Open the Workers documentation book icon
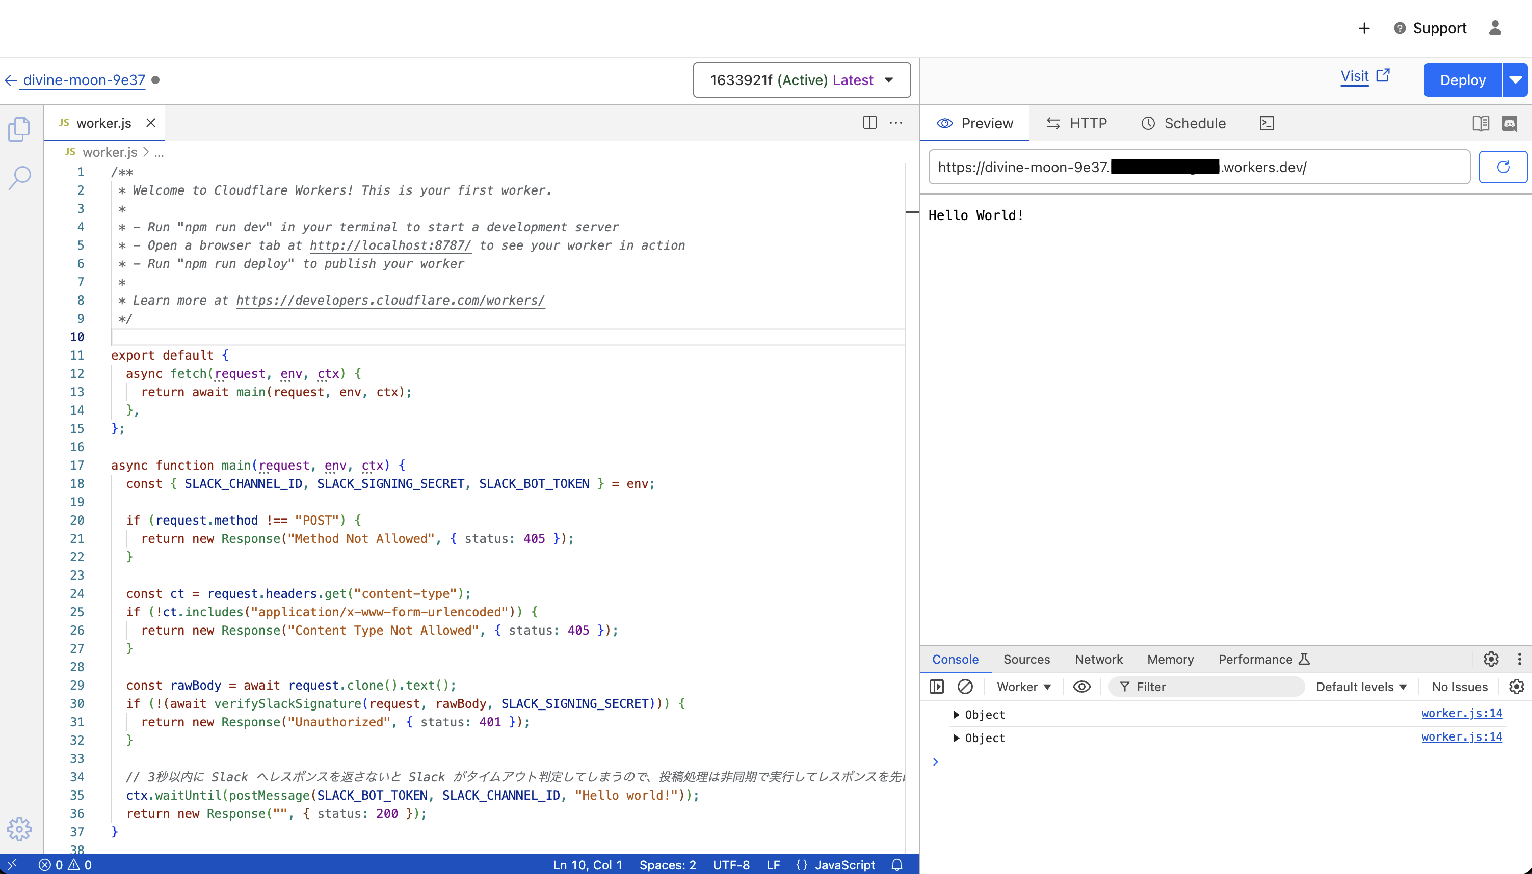The width and height of the screenshot is (1532, 874). click(1481, 123)
